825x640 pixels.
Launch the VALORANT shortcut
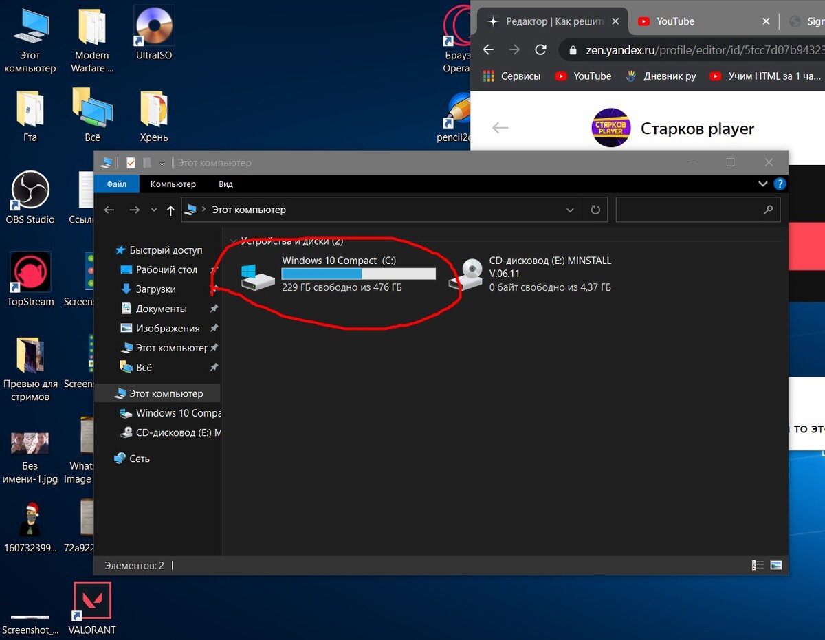pyautogui.click(x=92, y=608)
